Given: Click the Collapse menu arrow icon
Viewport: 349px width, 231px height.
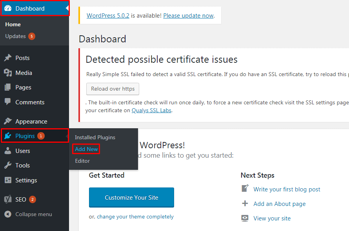Looking at the screenshot, I should [8, 214].
